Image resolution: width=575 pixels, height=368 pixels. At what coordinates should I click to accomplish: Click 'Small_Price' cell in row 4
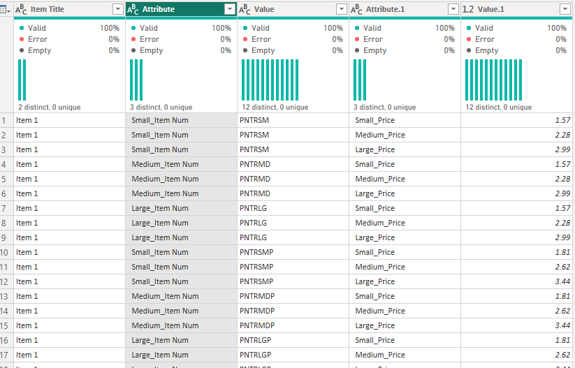405,164
